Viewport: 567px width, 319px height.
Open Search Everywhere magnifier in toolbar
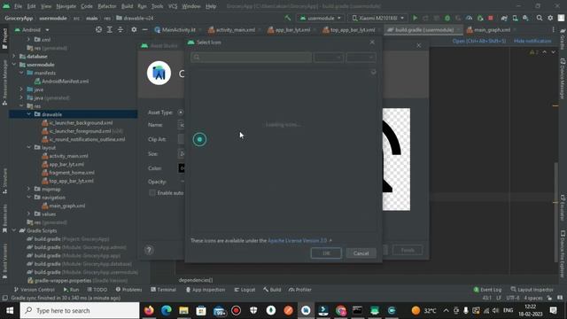click(540, 18)
